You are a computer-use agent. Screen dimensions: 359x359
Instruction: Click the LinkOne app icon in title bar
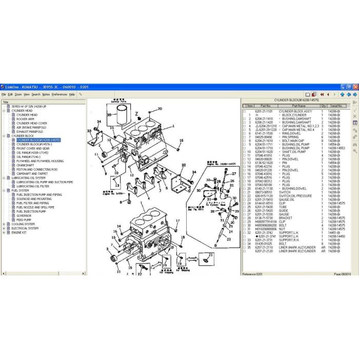coord(3,87)
